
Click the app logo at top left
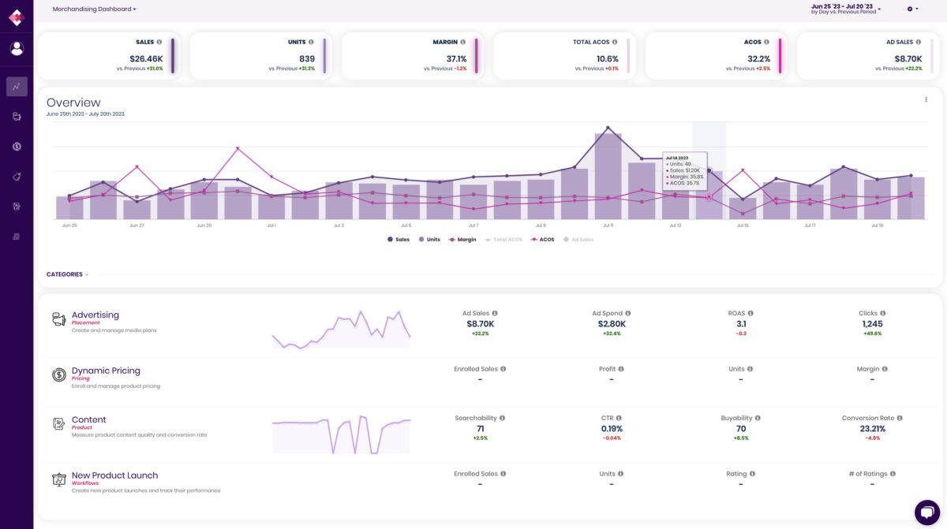[x=17, y=16]
